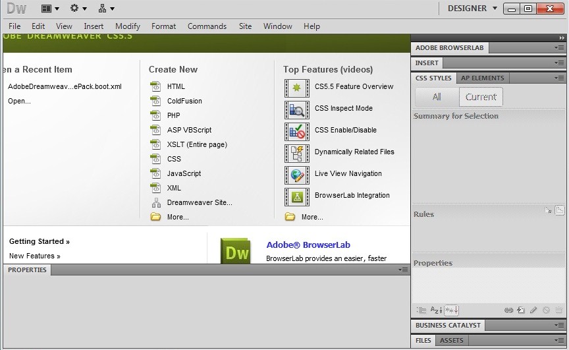Toggle show information about selected property
This screenshot has width=569, height=350.
(548, 210)
